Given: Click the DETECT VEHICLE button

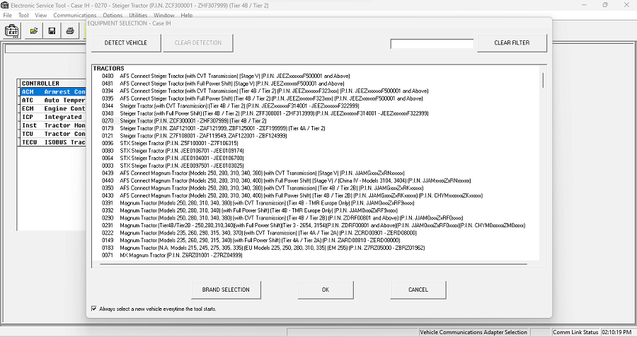Looking at the screenshot, I should [126, 42].
